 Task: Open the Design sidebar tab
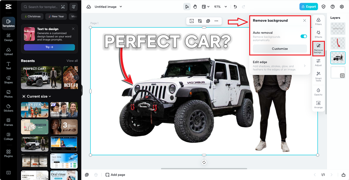pyautogui.click(x=8, y=37)
